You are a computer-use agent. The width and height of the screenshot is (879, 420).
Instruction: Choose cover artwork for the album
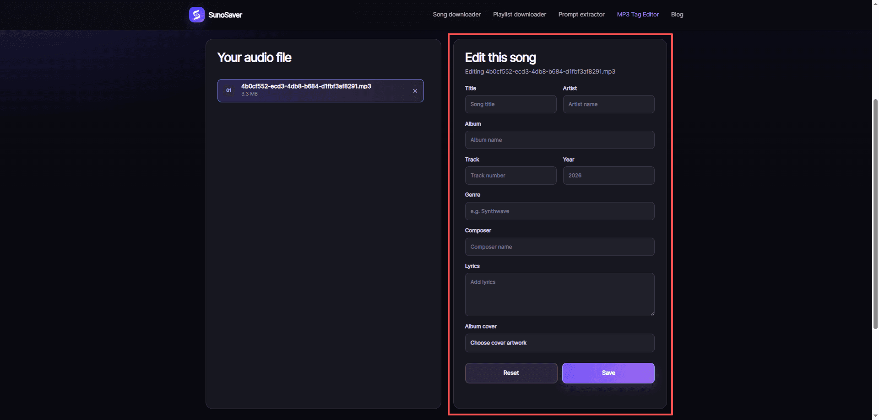point(559,343)
